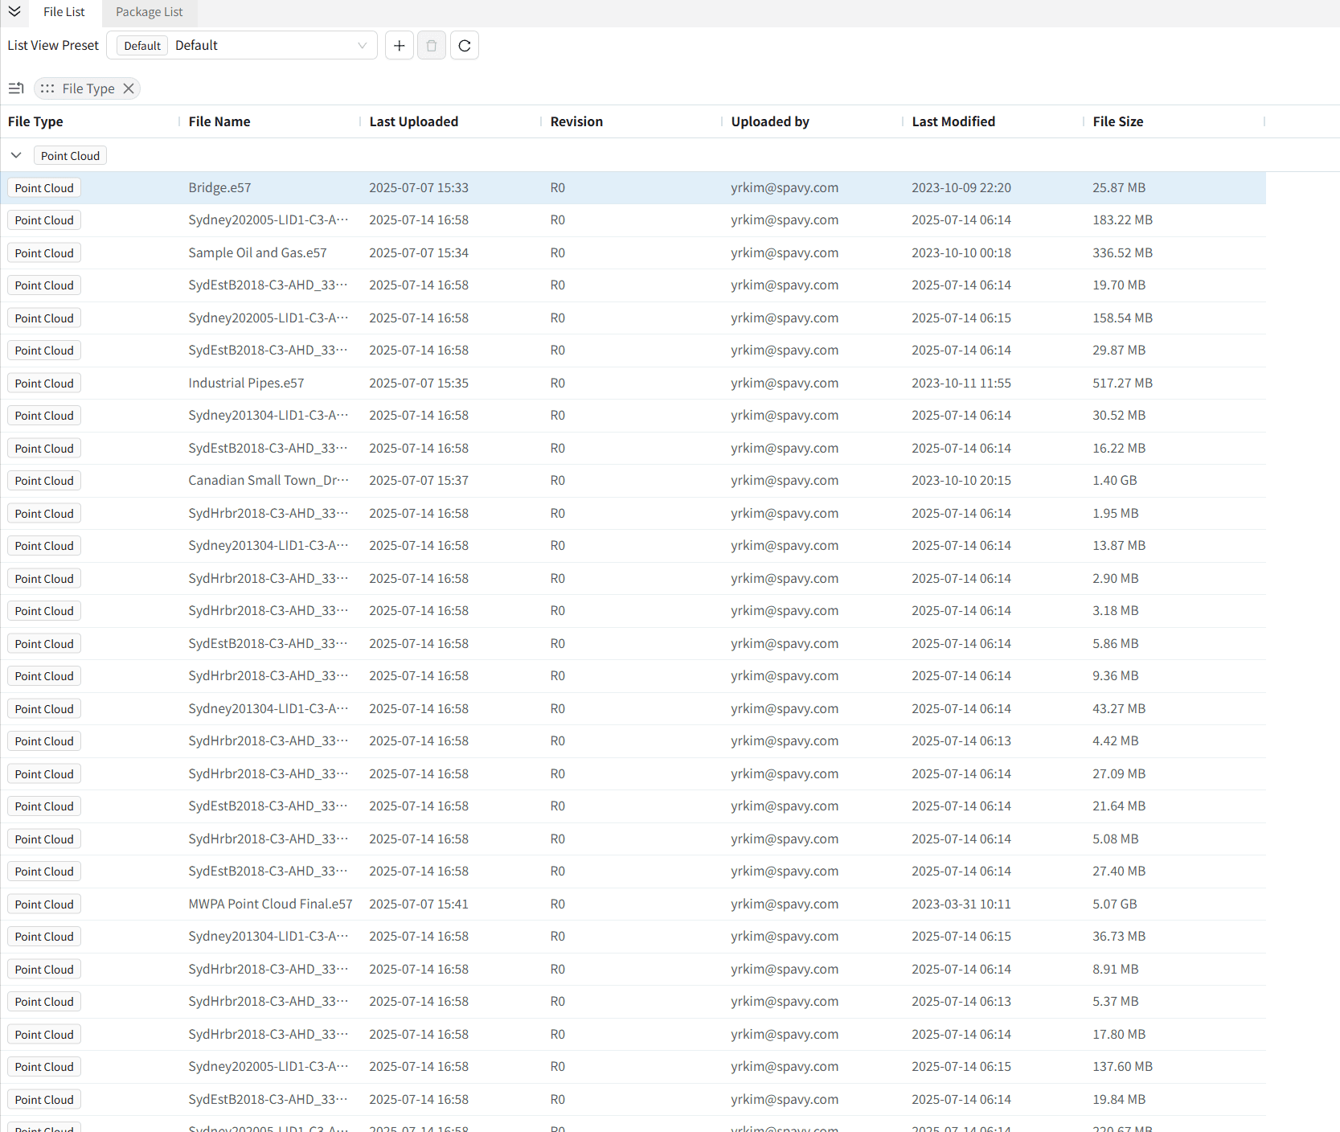
Task: Click the 137.60 MB file size cell
Action: pyautogui.click(x=1122, y=1066)
